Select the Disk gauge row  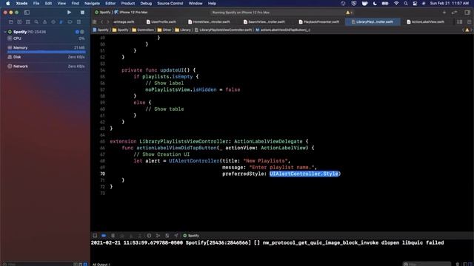click(x=46, y=57)
